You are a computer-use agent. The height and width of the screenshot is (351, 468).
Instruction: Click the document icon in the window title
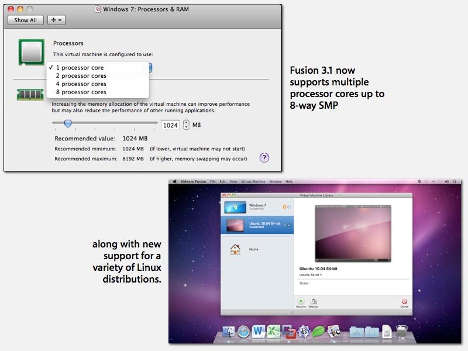[98, 9]
